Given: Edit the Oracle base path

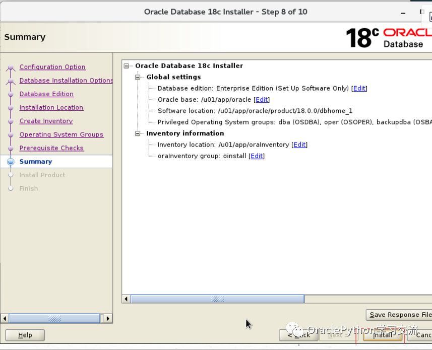Looking at the screenshot, I should tap(262, 100).
